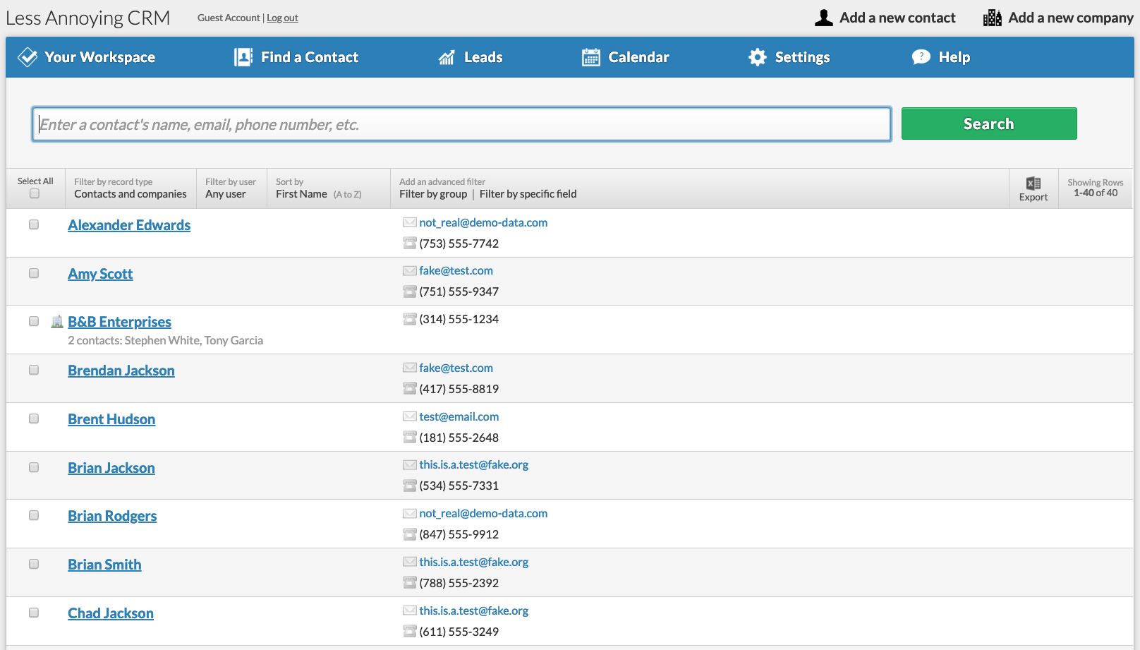Focus the contact search input field

(x=462, y=124)
